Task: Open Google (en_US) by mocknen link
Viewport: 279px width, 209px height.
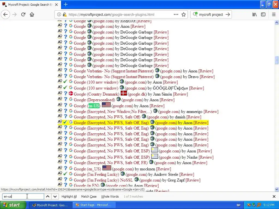Action: 87,169
